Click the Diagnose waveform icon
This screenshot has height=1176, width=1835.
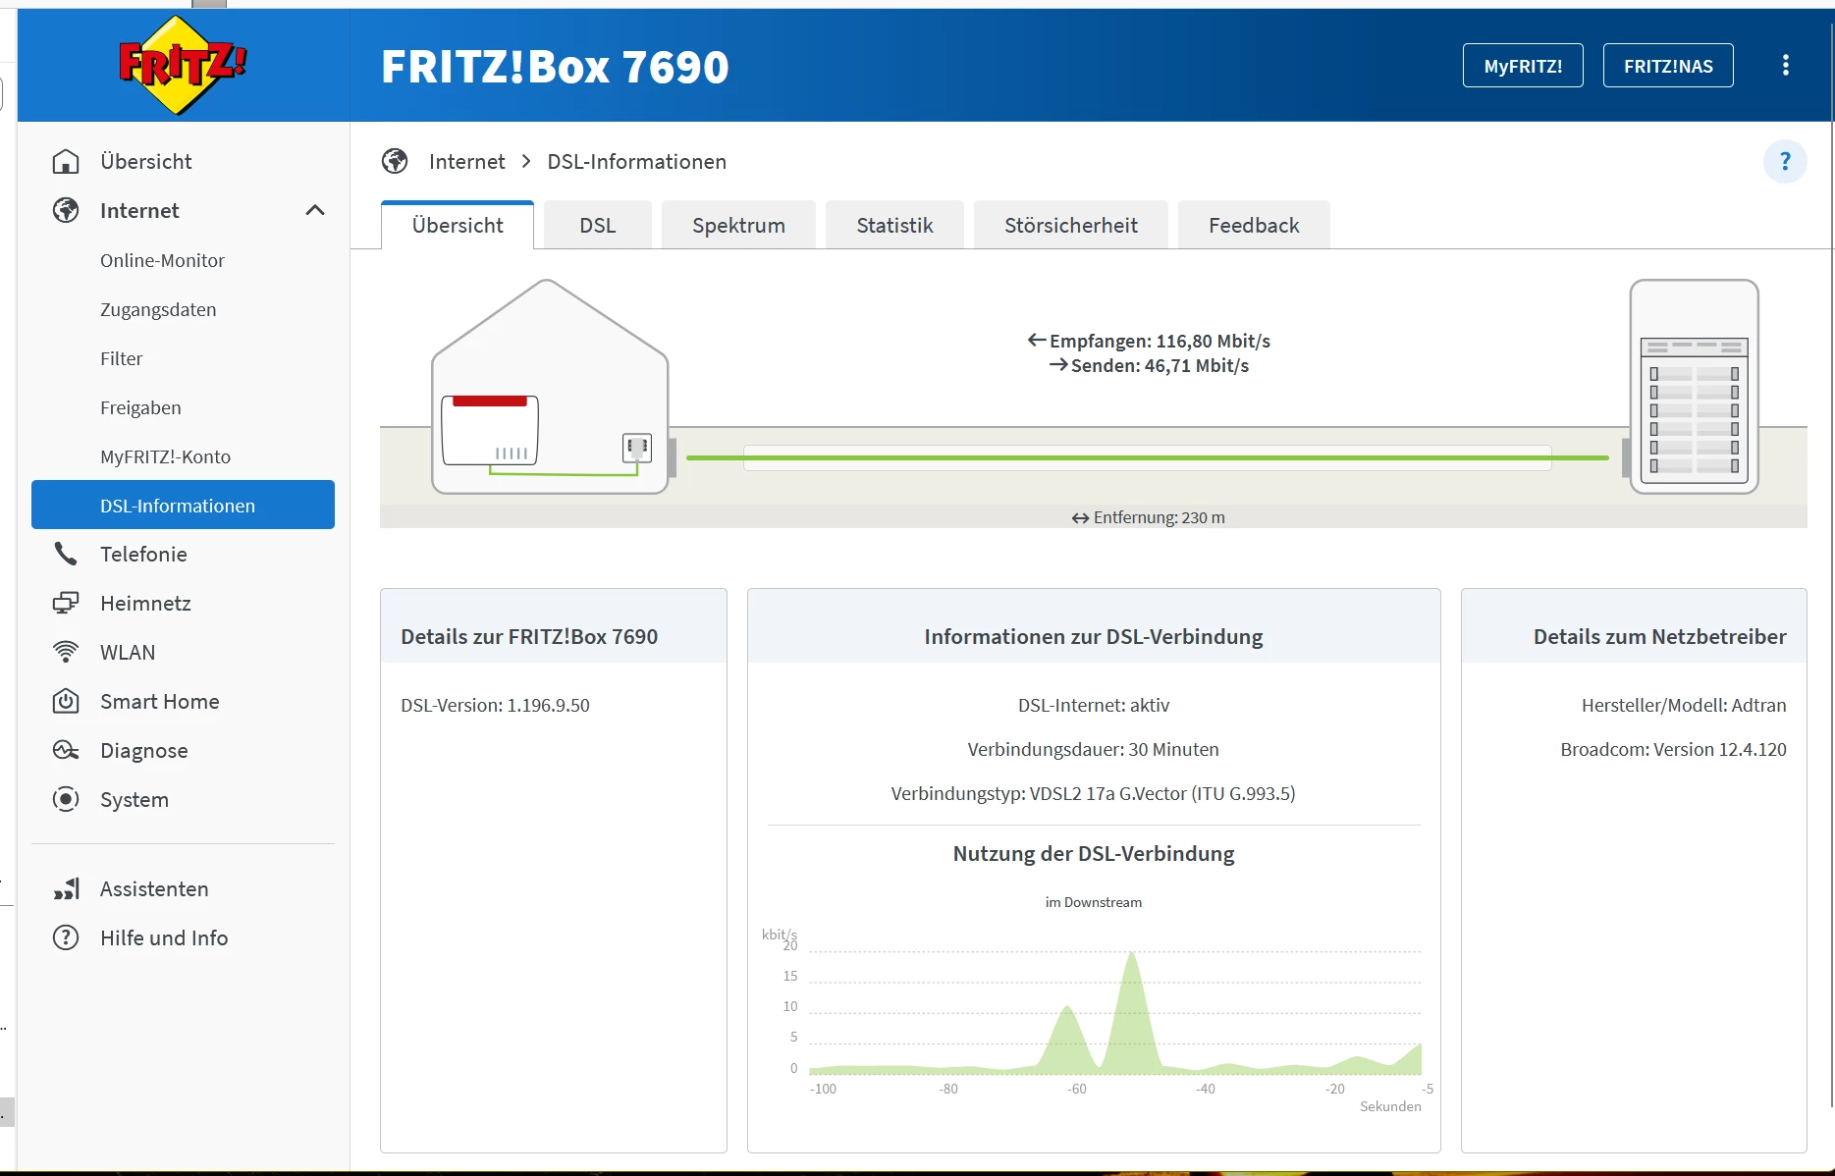(x=66, y=750)
